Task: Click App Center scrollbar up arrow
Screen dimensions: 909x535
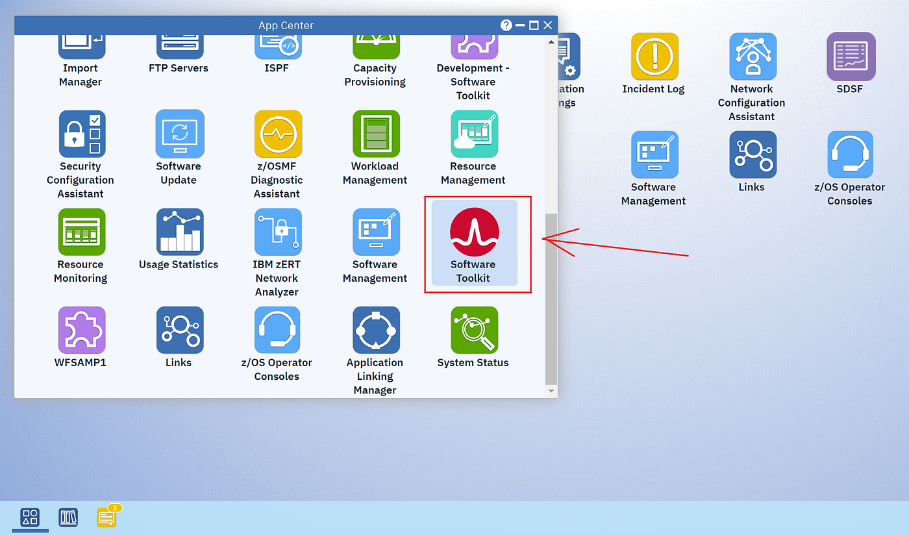Action: coord(551,42)
